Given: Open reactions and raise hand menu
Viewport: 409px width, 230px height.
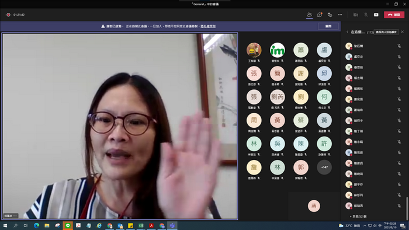Looking at the screenshot, I should click(x=330, y=15).
